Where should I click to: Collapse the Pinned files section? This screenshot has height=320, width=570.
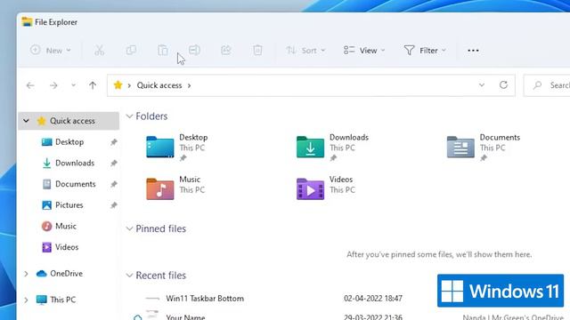point(129,228)
